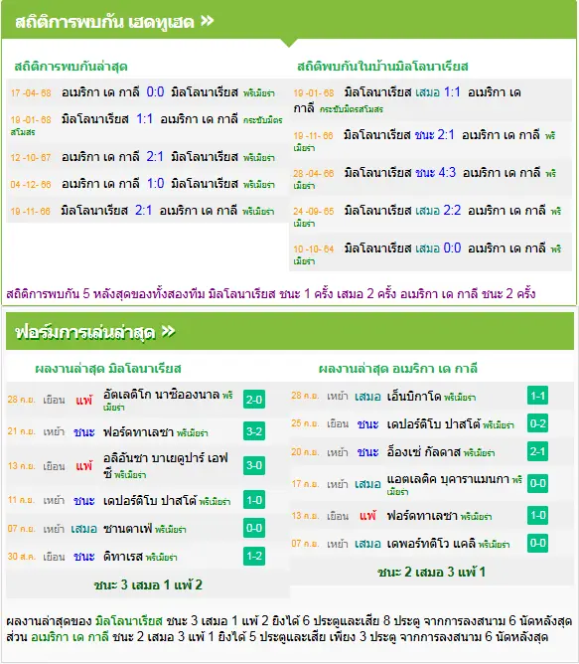
Task: Select the สถิติพบกันในบ้านมิลโลนาเรียส subheading
Action: click(x=382, y=66)
